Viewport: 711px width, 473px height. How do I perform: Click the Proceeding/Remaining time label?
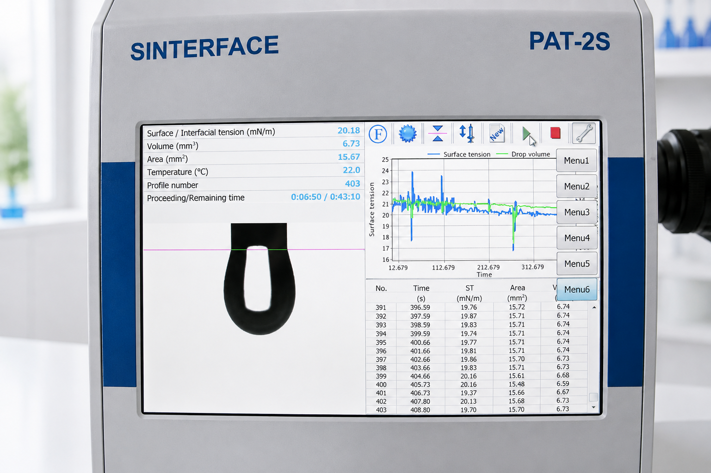[x=196, y=198]
